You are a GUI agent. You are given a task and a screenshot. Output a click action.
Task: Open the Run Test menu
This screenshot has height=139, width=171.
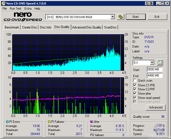(15, 9)
